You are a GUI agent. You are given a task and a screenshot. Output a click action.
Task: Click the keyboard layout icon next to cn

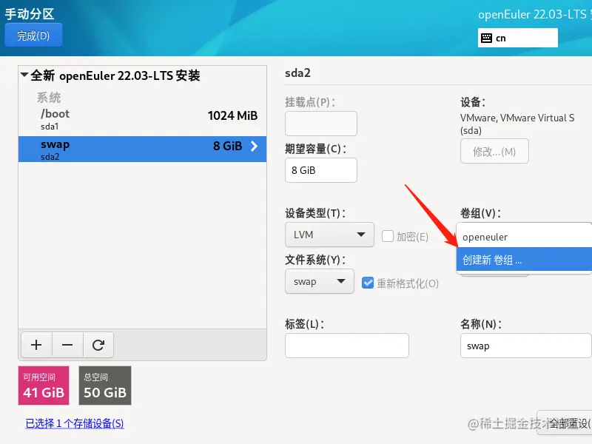(x=486, y=38)
